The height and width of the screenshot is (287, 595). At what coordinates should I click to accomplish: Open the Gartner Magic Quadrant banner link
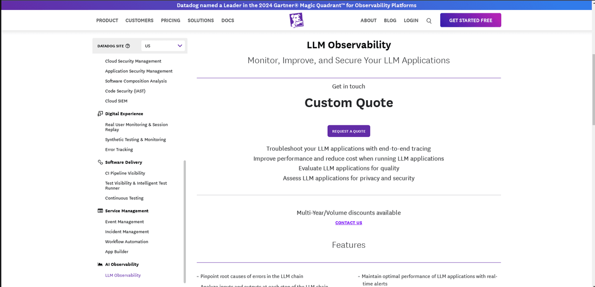(x=297, y=5)
